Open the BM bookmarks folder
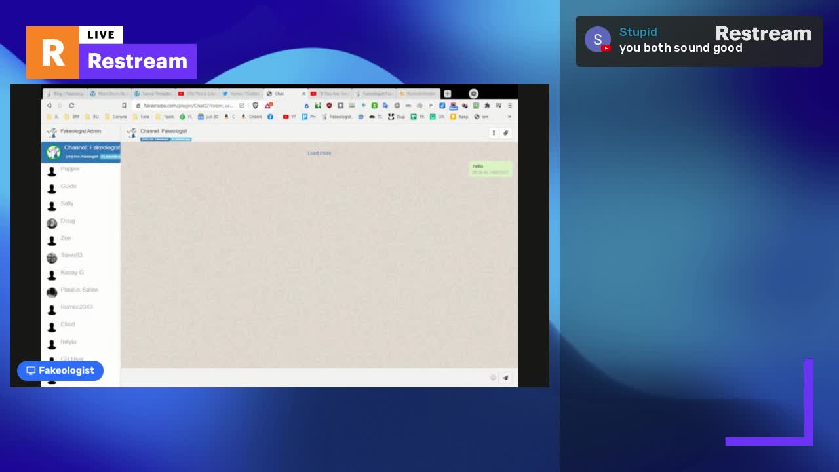The width and height of the screenshot is (839, 472). (71, 117)
